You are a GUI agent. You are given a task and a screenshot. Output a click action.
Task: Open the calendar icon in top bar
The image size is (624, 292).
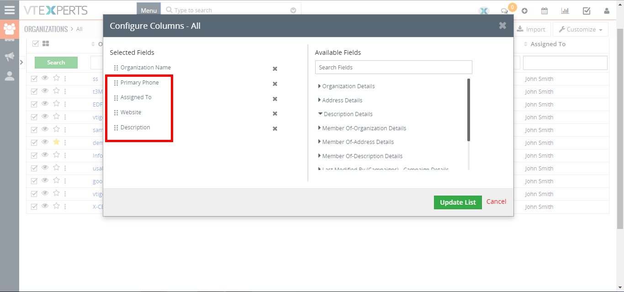point(545,11)
